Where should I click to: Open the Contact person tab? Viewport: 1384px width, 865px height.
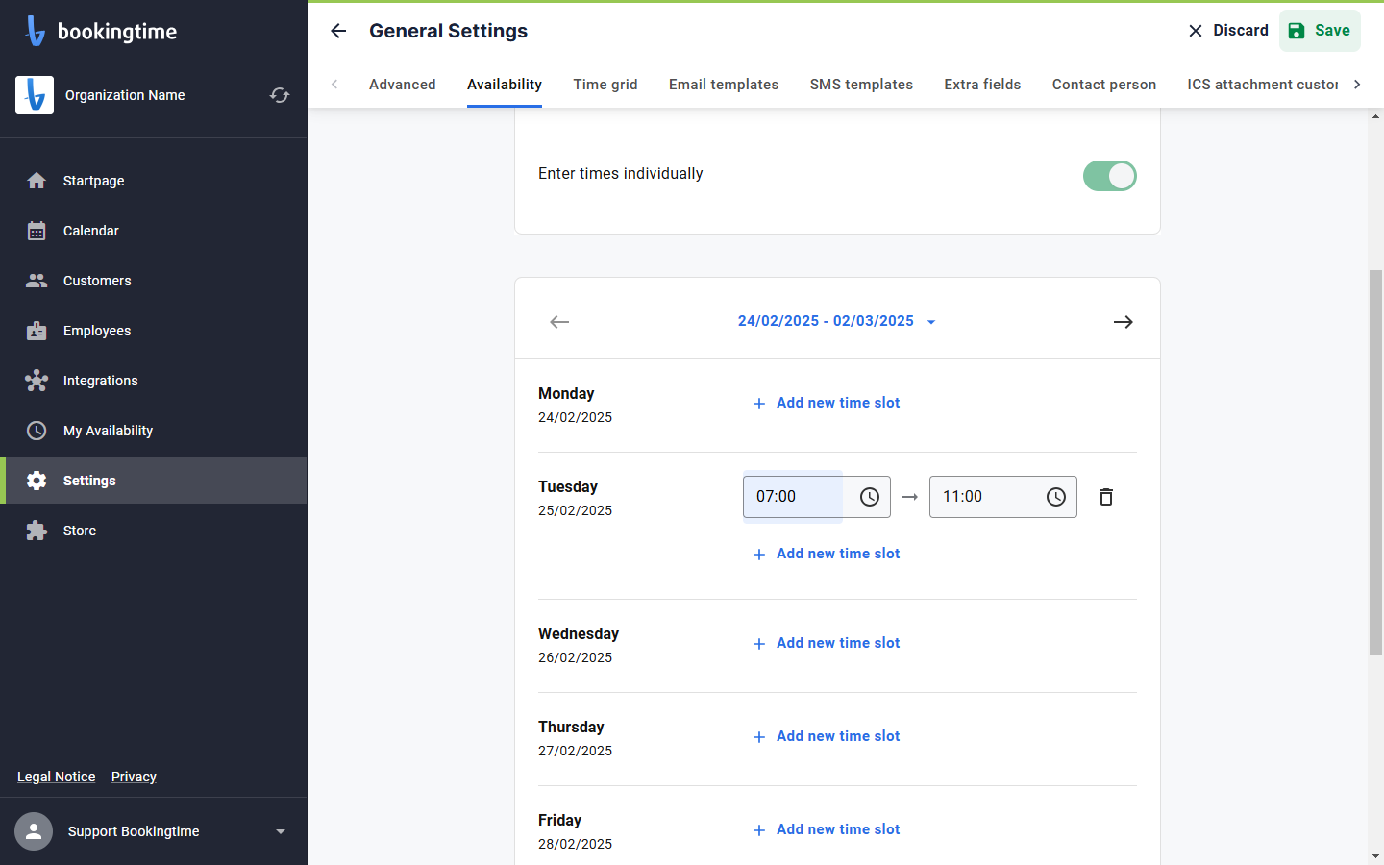pyautogui.click(x=1104, y=85)
